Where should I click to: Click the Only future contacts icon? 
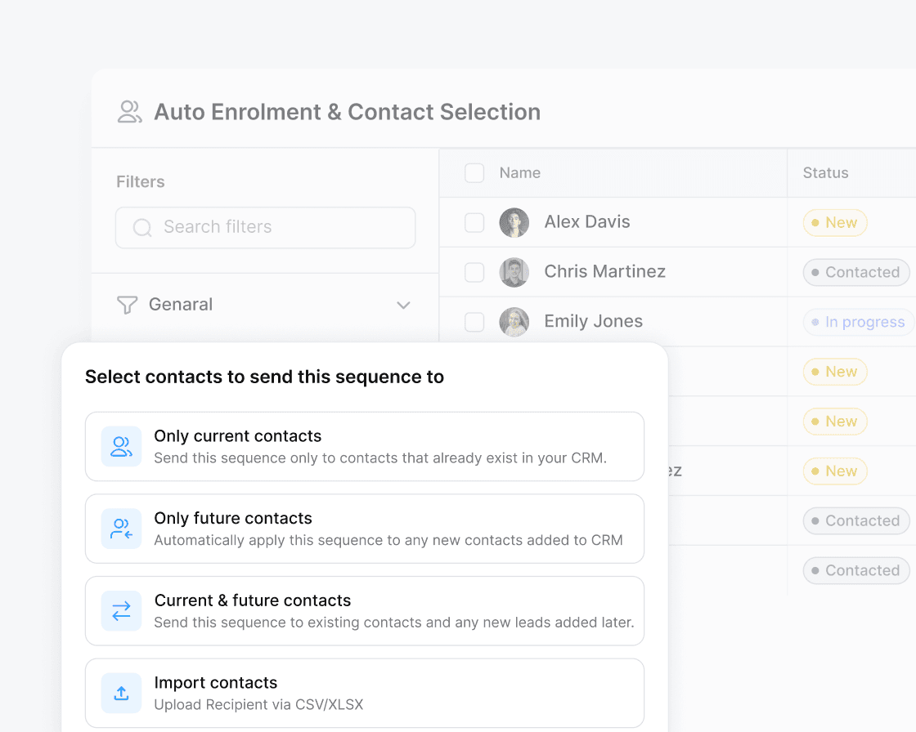coord(121,529)
